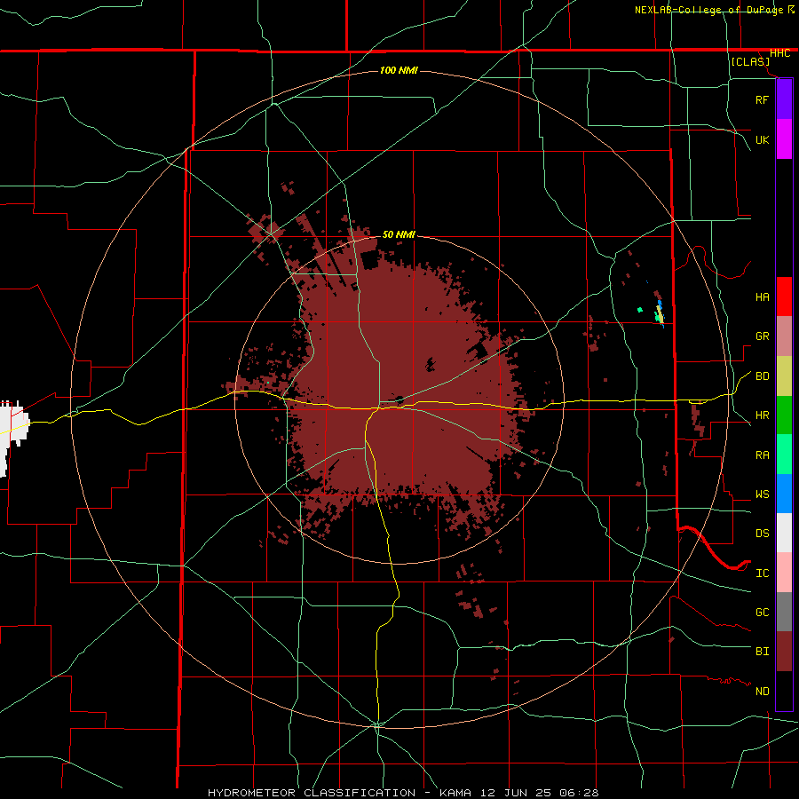Click the gray GC legend swatch
799x799 pixels.
[784, 612]
